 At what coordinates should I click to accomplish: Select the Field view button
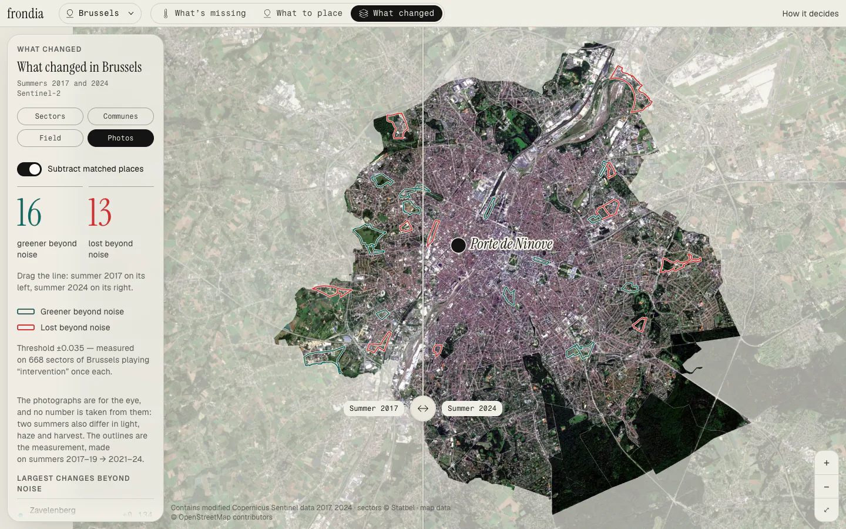click(x=50, y=138)
